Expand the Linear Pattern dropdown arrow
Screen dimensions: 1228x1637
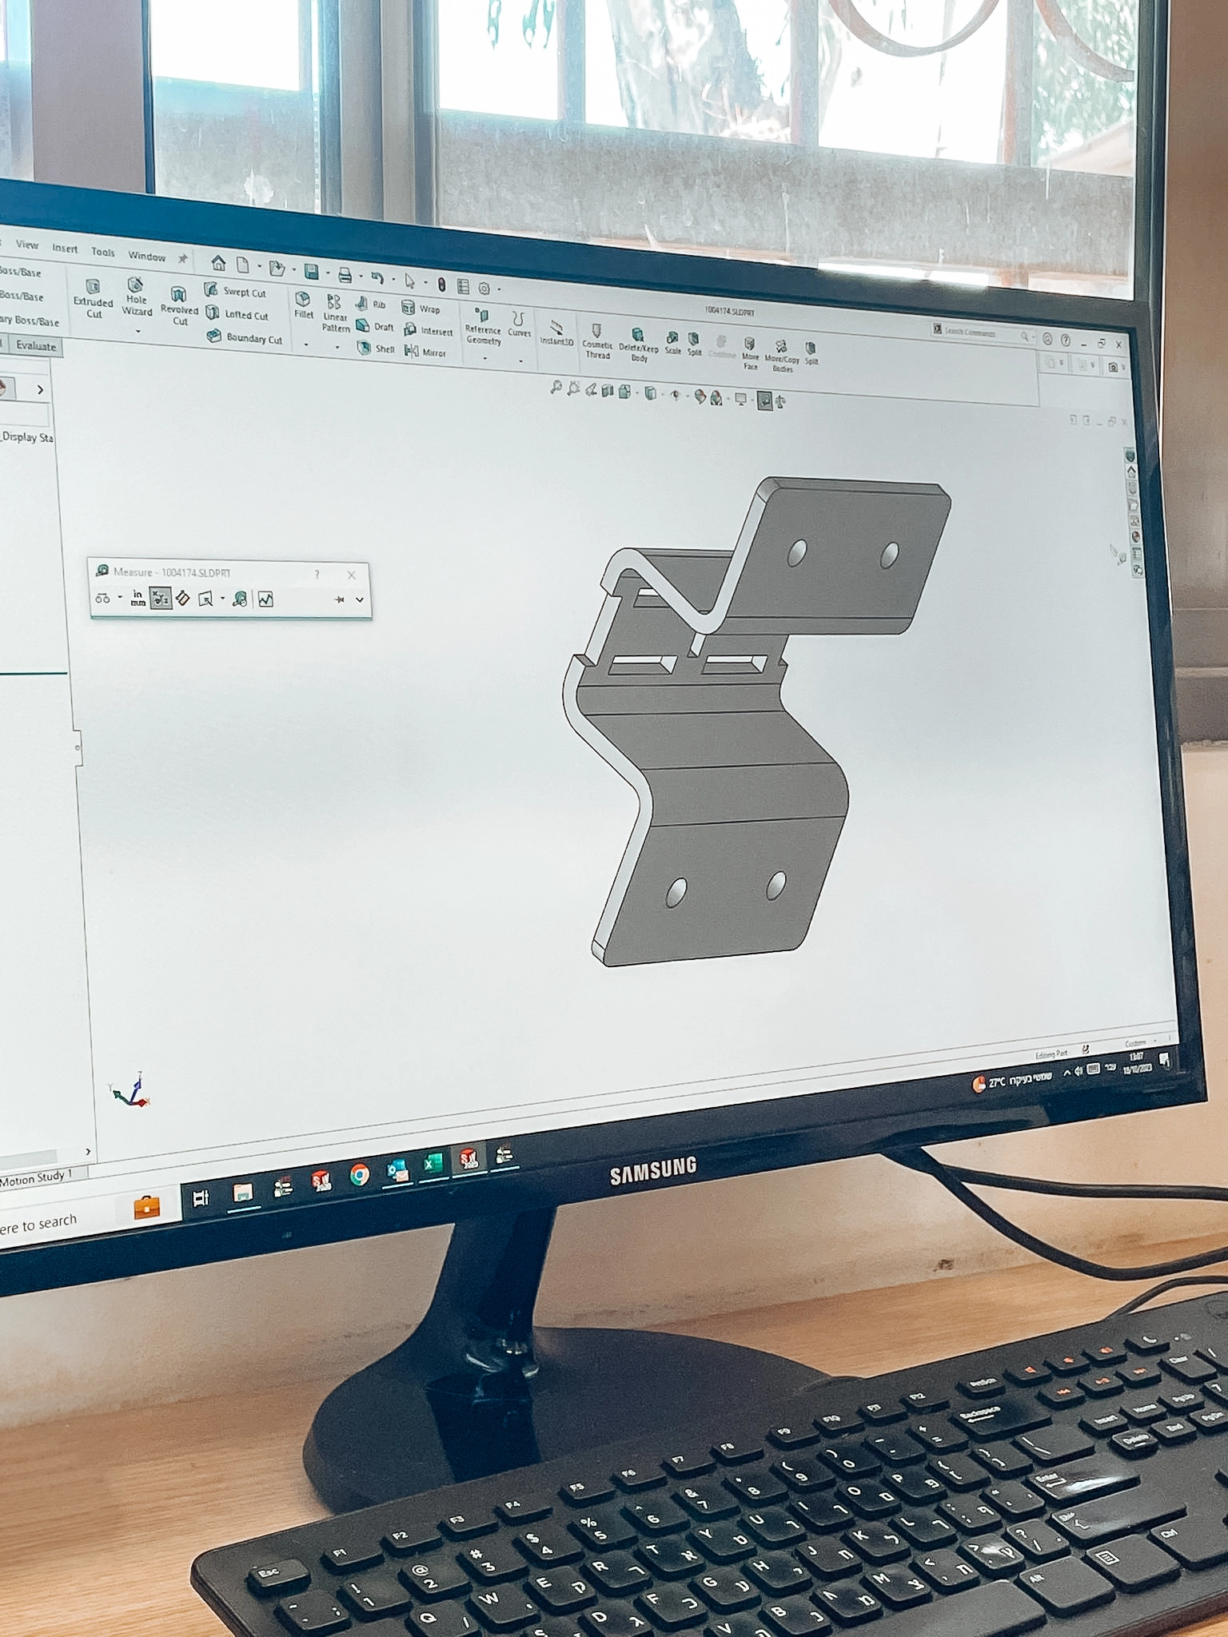click(x=337, y=348)
